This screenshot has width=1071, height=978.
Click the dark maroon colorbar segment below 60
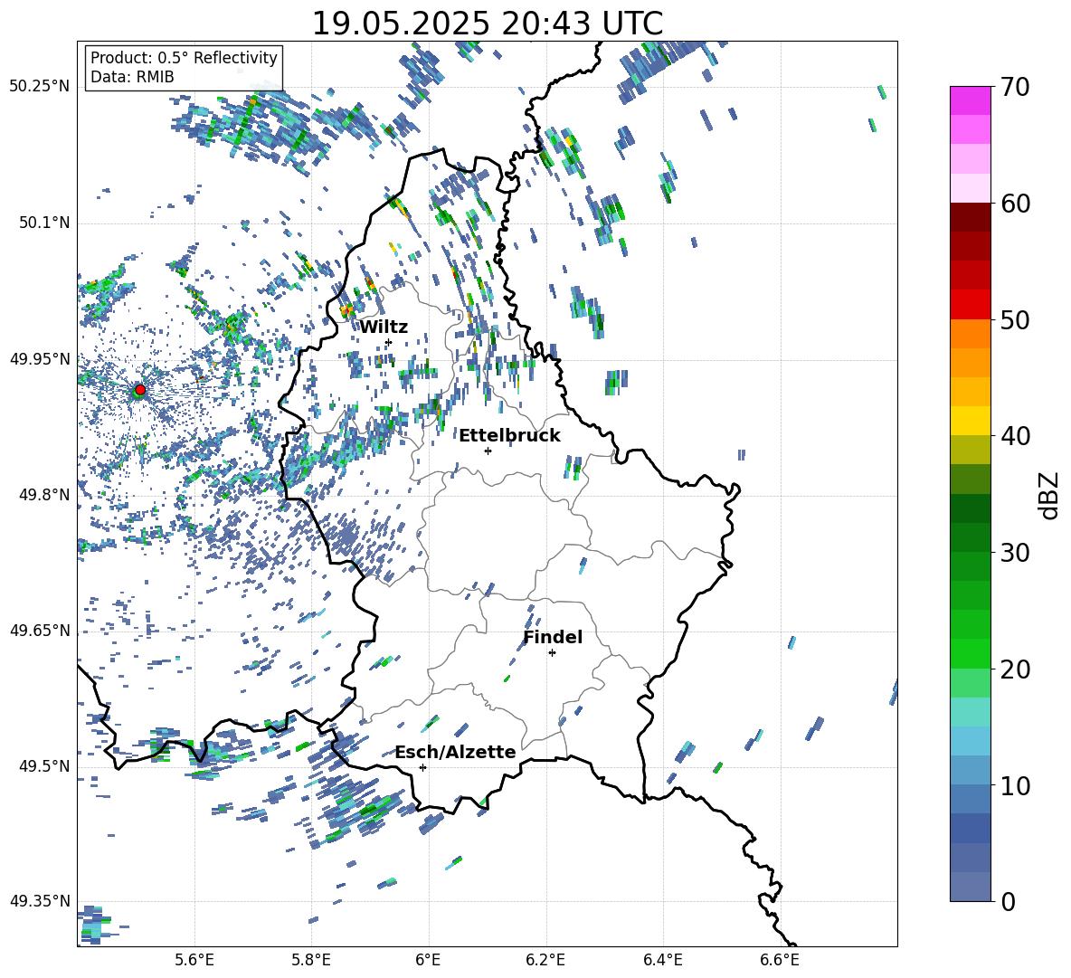point(971,217)
